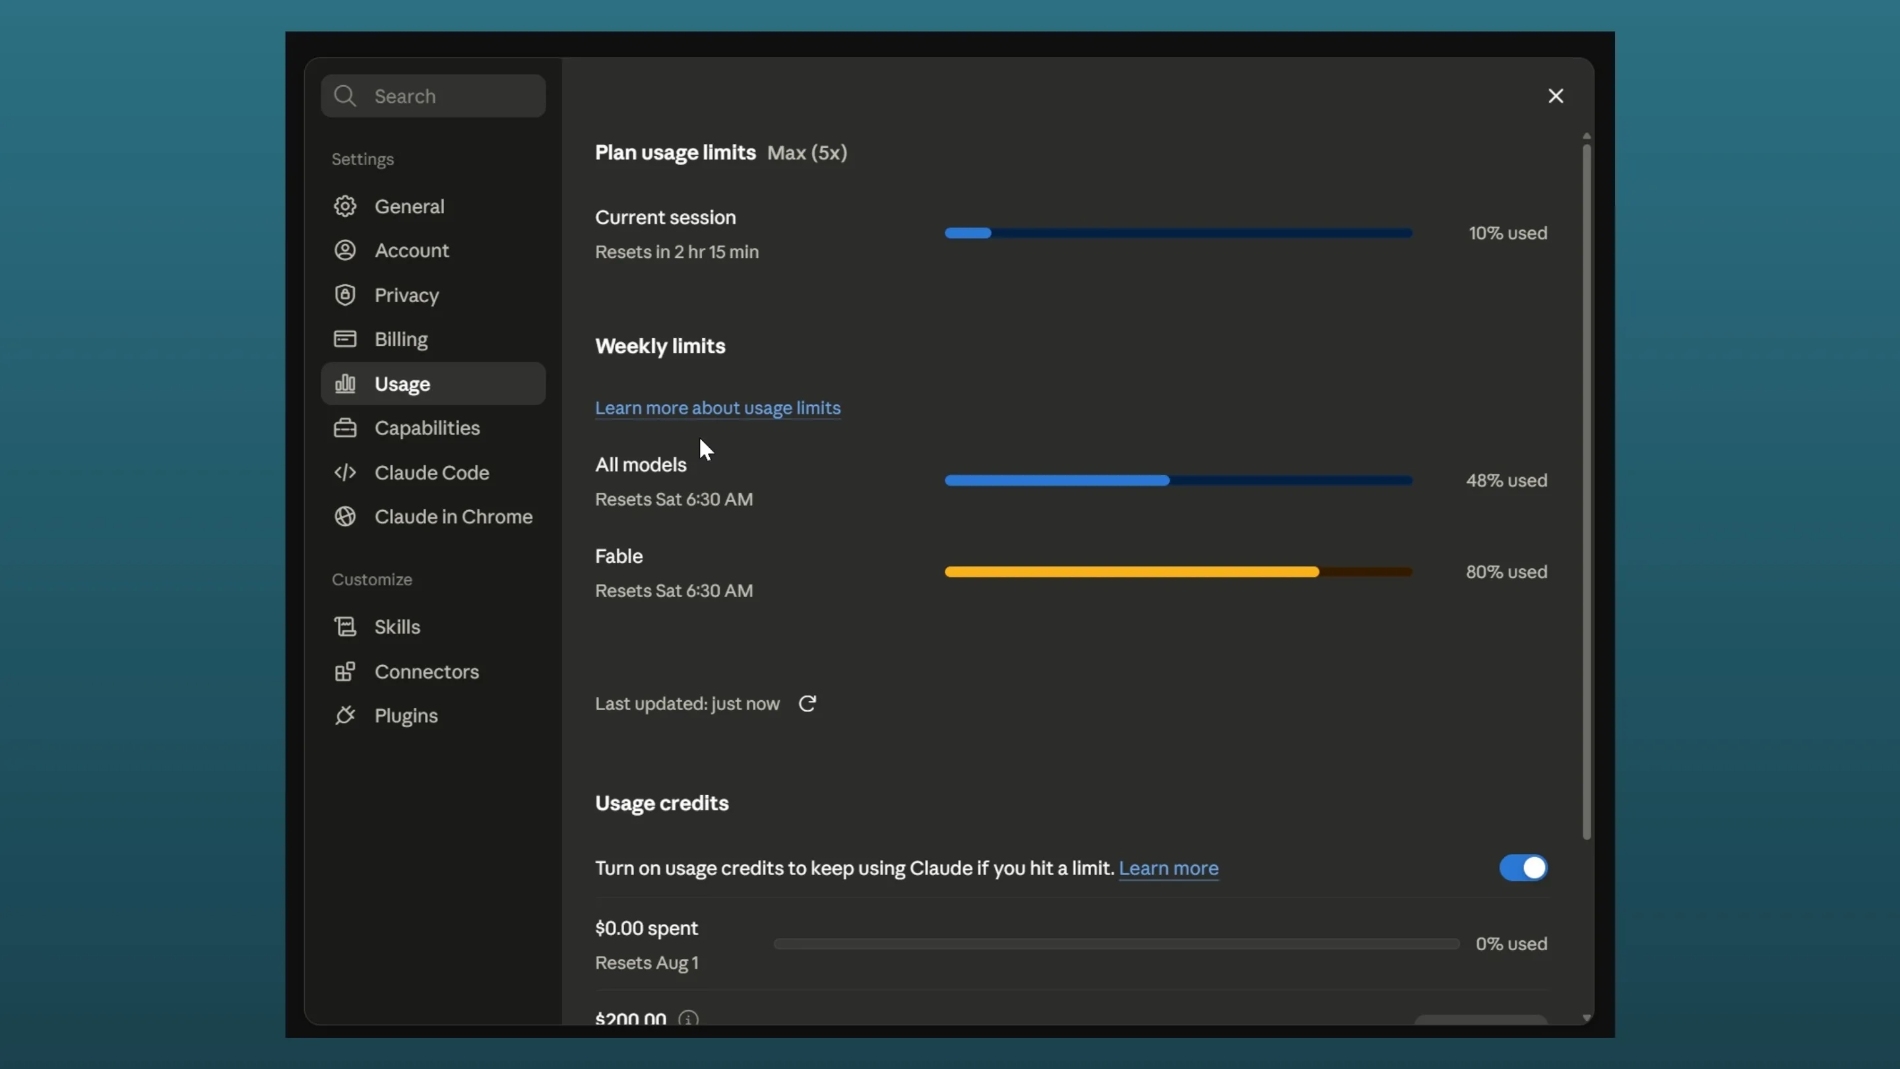Click the Skills scroll icon
1900x1069 pixels.
[344, 626]
